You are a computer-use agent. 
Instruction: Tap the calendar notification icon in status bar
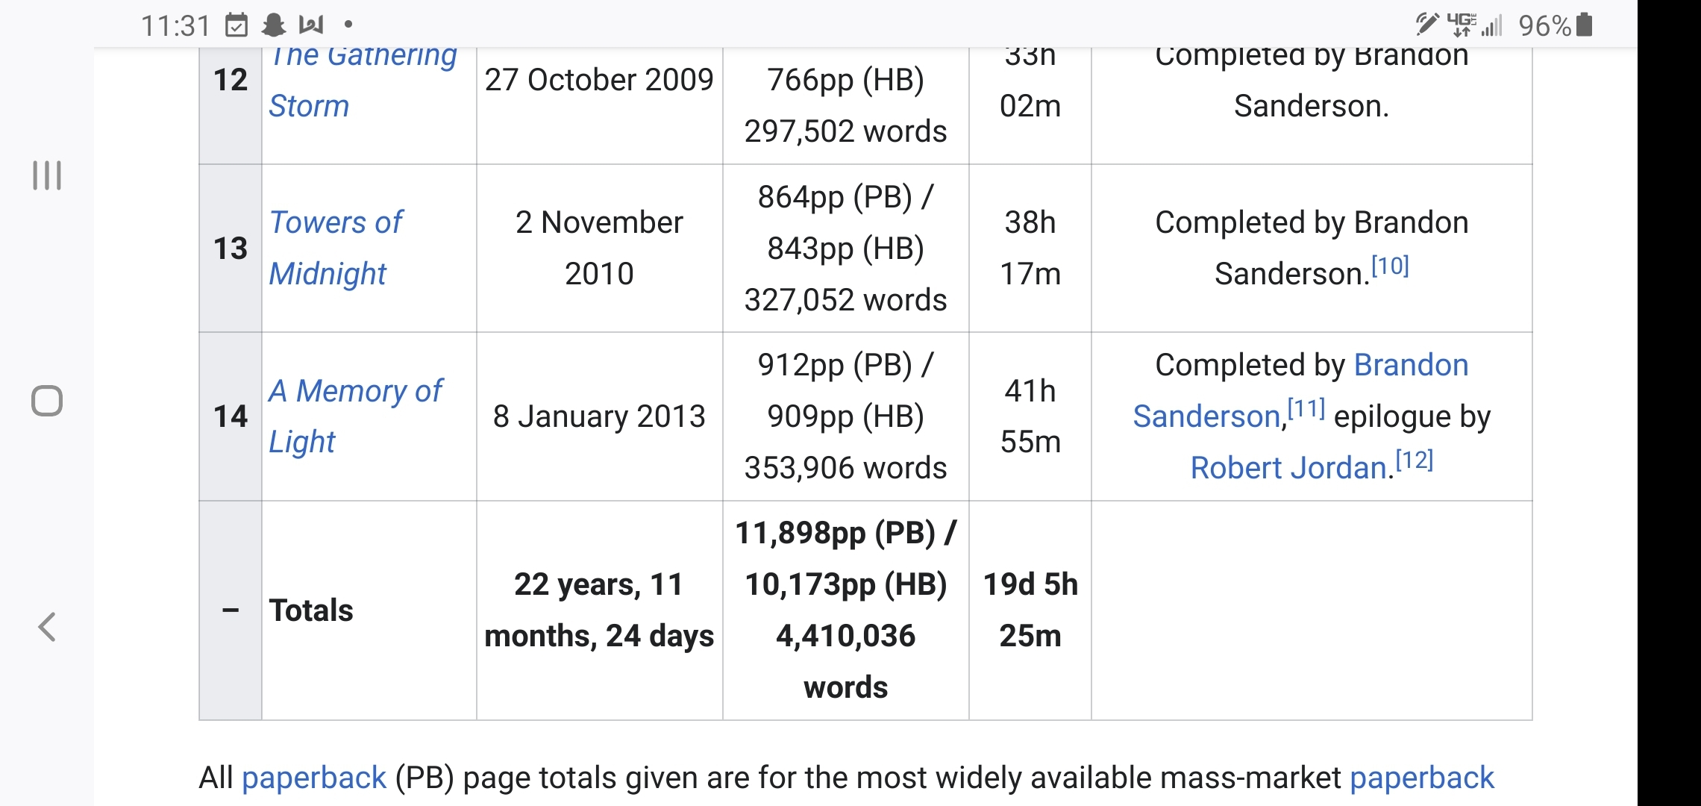236,25
